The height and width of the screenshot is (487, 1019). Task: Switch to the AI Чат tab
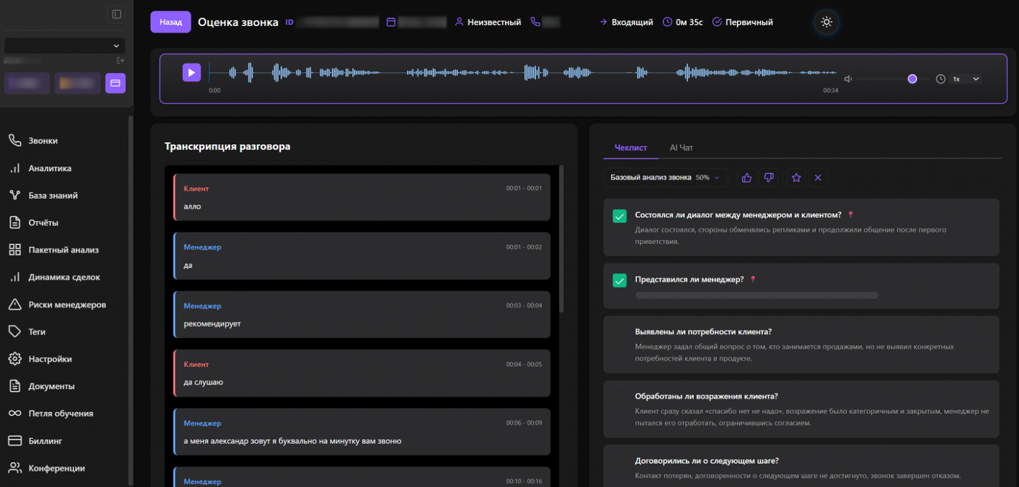pos(681,148)
